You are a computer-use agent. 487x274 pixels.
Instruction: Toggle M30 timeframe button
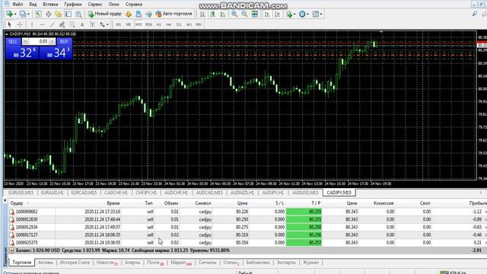(x=149, y=24)
